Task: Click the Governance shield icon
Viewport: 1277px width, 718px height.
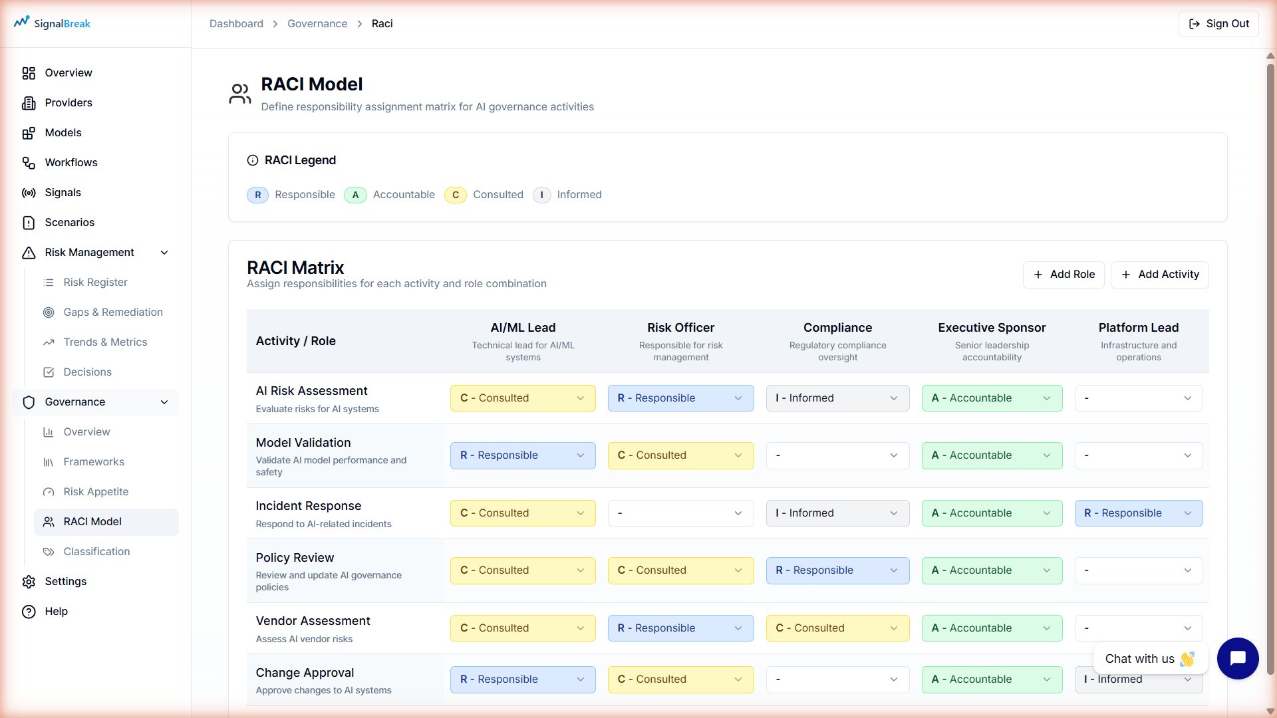Action: click(29, 402)
